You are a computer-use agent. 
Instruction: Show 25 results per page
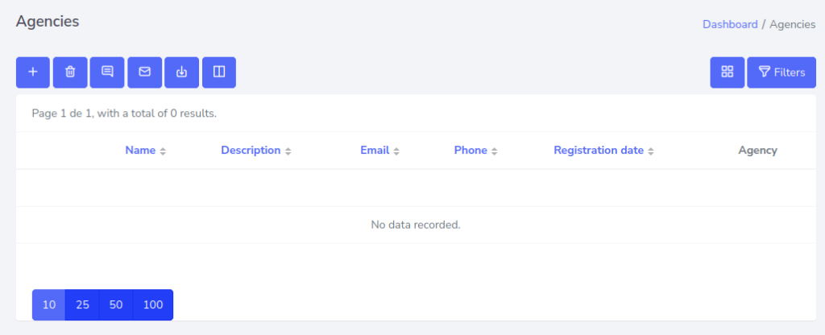[x=82, y=305]
